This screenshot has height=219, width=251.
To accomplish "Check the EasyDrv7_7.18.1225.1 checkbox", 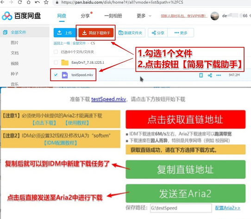I will click(56, 62).
